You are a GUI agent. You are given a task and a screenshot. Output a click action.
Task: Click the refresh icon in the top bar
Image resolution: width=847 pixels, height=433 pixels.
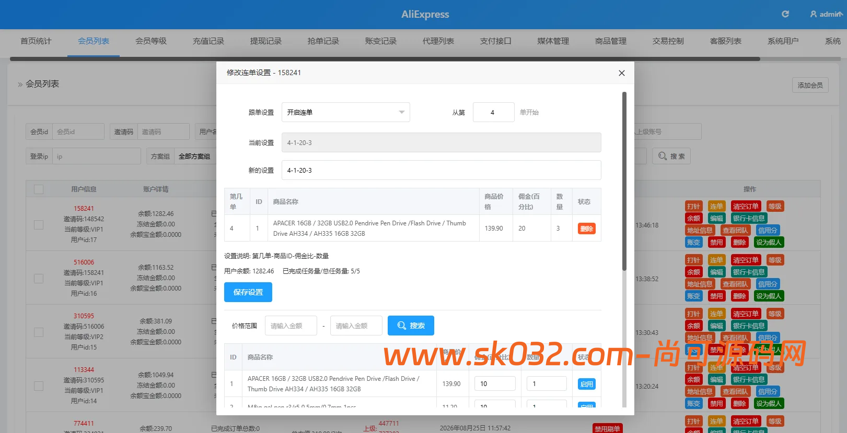785,14
